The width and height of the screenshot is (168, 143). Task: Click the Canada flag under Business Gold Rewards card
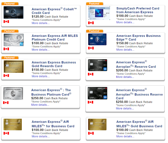tap(6, 75)
